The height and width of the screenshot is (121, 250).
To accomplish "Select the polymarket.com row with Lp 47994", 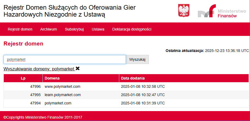I will point(126,103).
